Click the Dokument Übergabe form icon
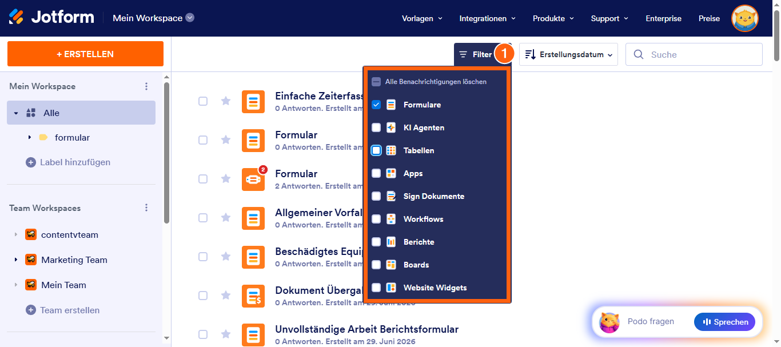This screenshot has height=347, width=781. [x=253, y=296]
